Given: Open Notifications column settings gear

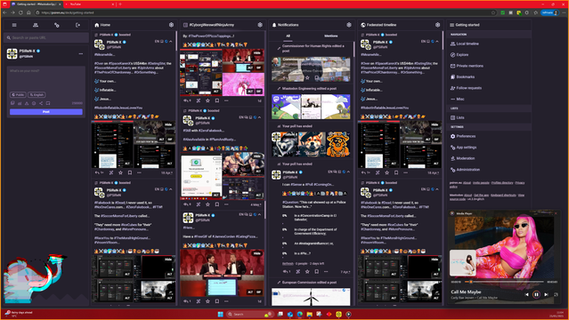Looking at the screenshot, I should (x=349, y=25).
